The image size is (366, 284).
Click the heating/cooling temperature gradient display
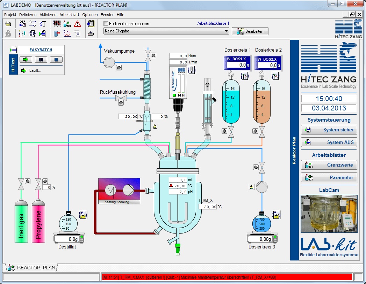coord(119,188)
